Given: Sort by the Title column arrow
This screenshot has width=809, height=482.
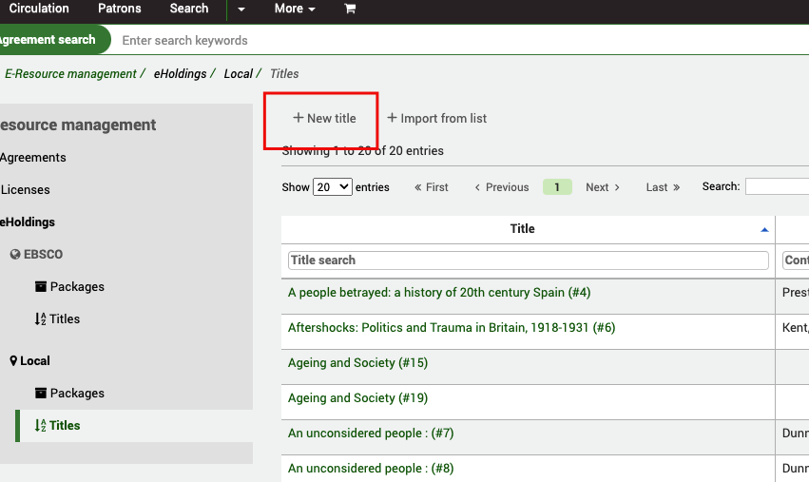Looking at the screenshot, I should click(x=764, y=230).
